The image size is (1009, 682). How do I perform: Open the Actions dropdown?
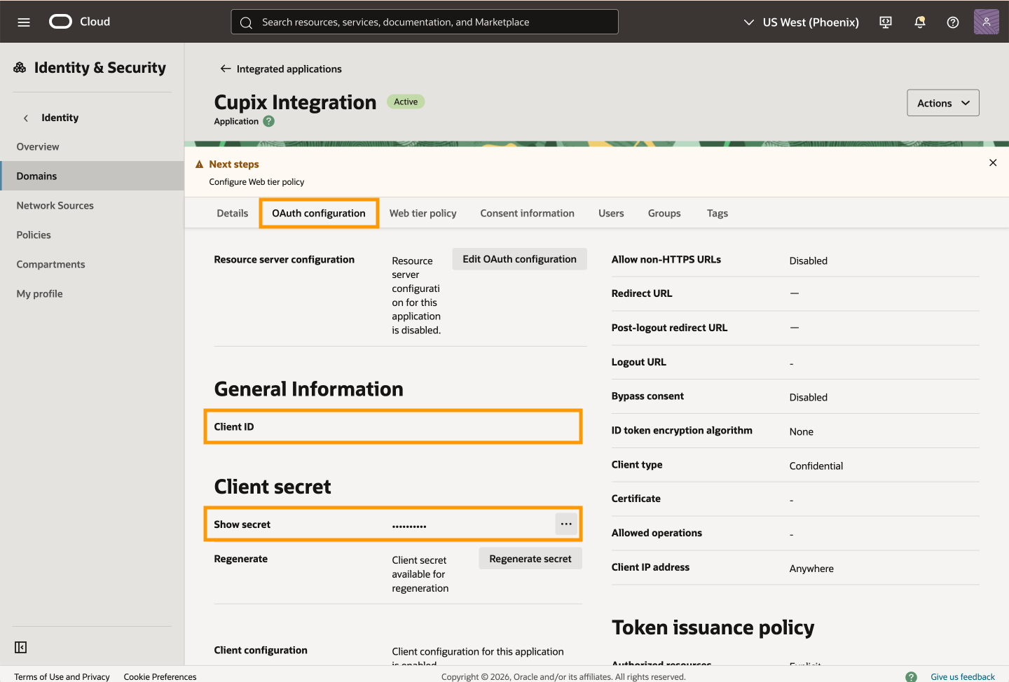(943, 103)
